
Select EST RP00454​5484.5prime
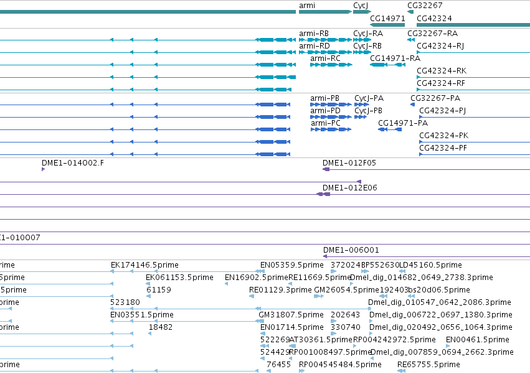click(x=340, y=365)
